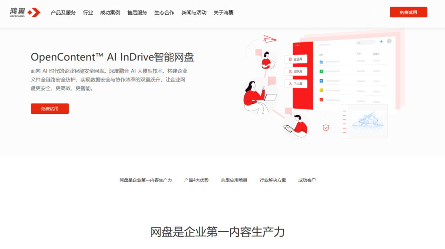Click the OpenContent AI InDrive智能网盘 title
The width and height of the screenshot is (445, 249).
click(x=113, y=57)
